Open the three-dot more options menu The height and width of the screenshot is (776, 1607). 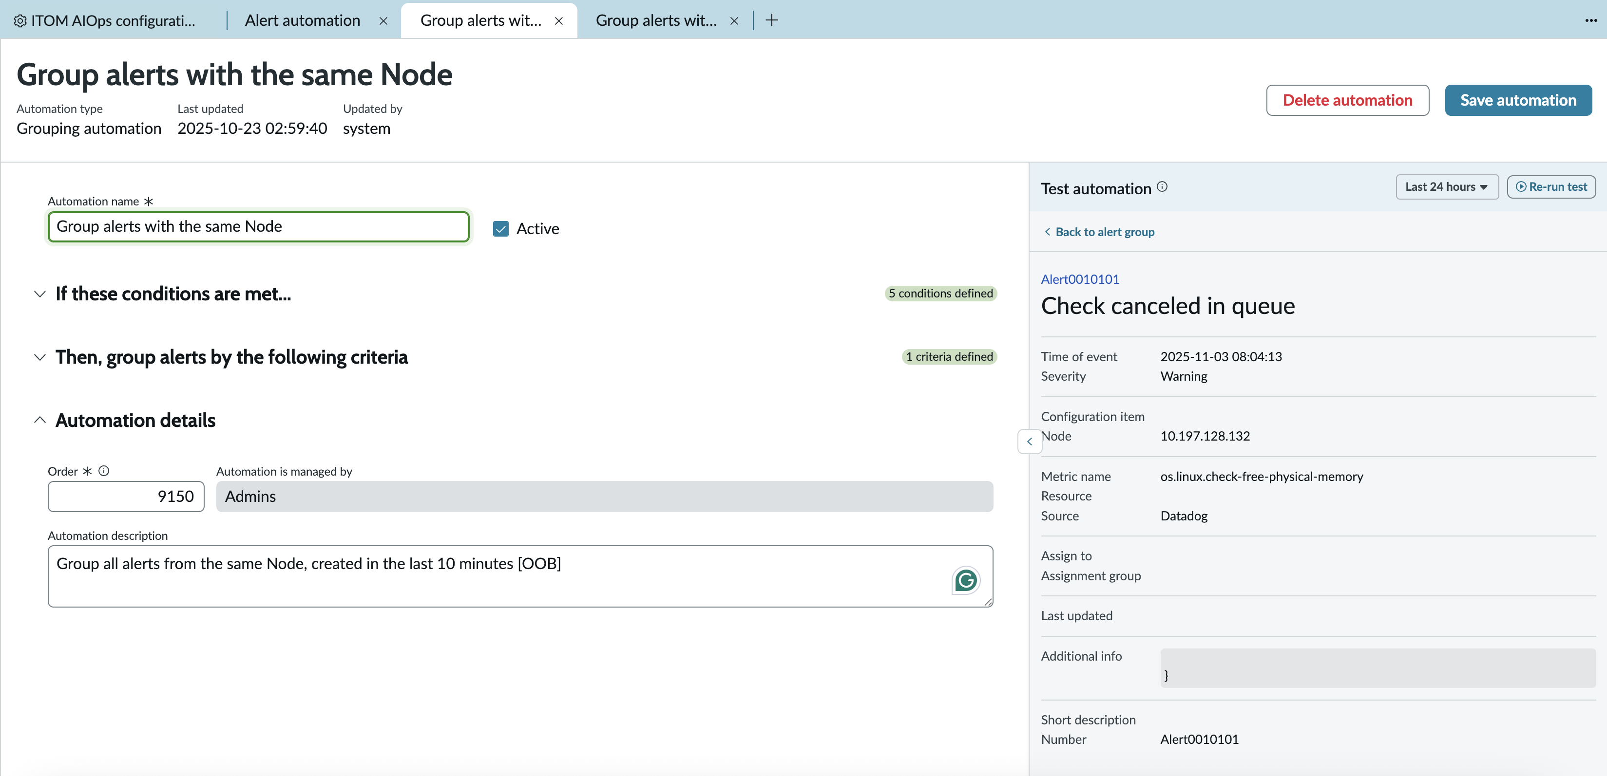pos(1591,20)
